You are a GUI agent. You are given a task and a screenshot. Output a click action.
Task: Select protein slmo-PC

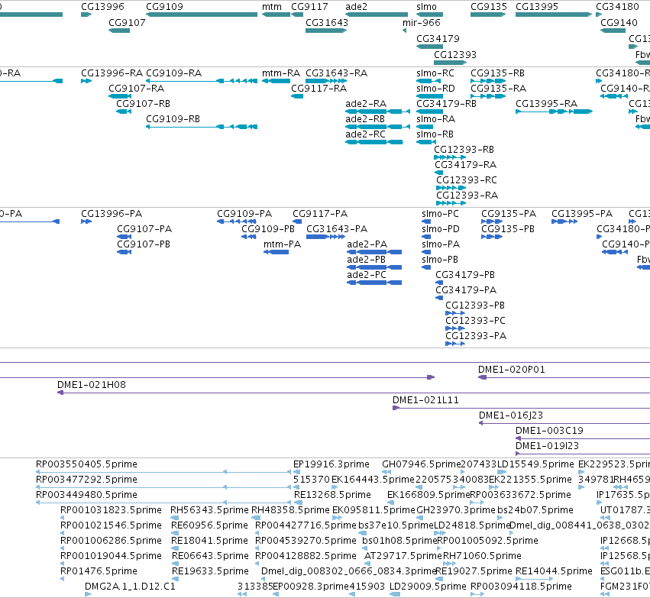(x=426, y=221)
